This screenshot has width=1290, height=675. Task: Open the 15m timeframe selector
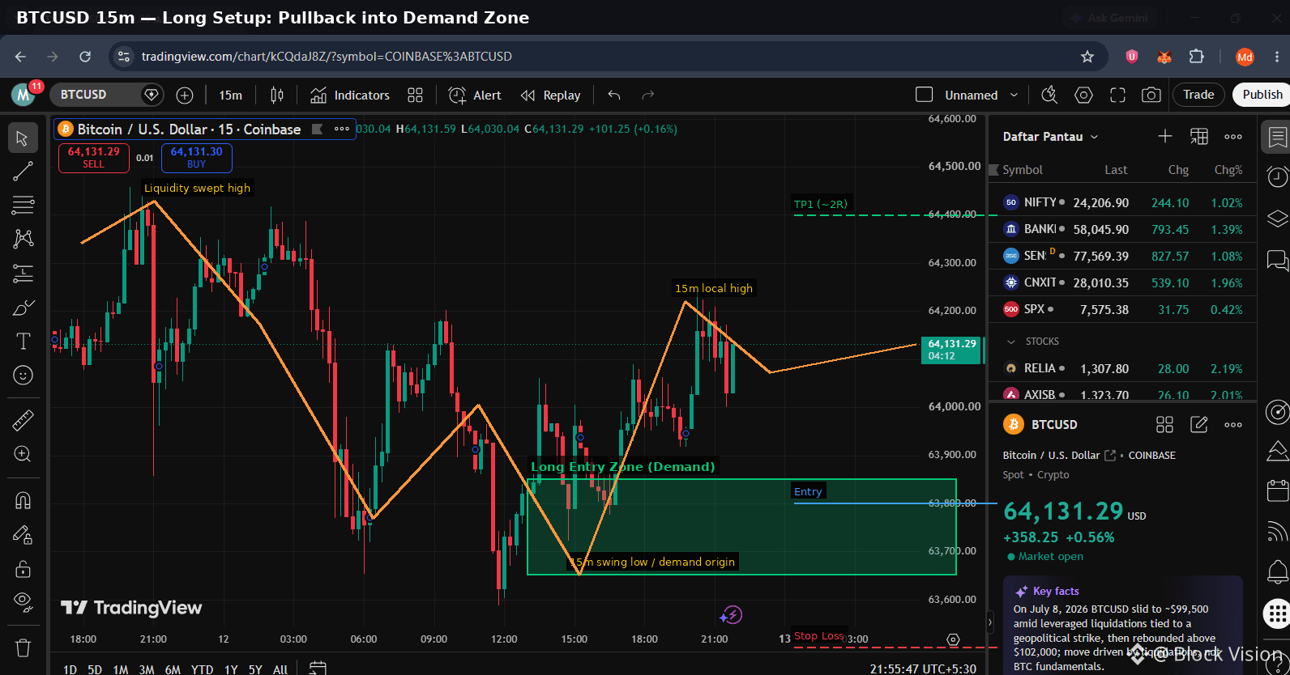(230, 96)
